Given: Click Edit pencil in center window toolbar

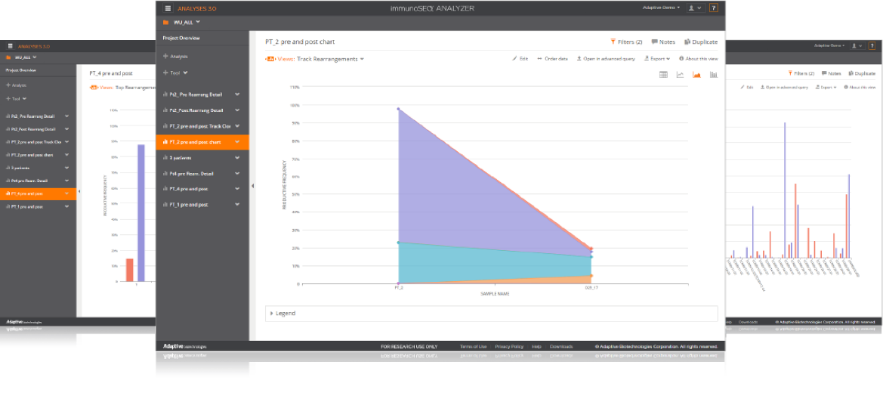Looking at the screenshot, I should click(x=520, y=58).
